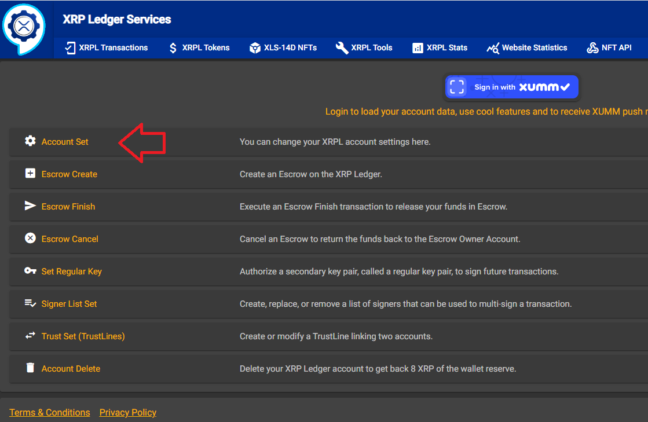Click the Account Delete trash icon
The height and width of the screenshot is (422, 648).
coord(30,368)
